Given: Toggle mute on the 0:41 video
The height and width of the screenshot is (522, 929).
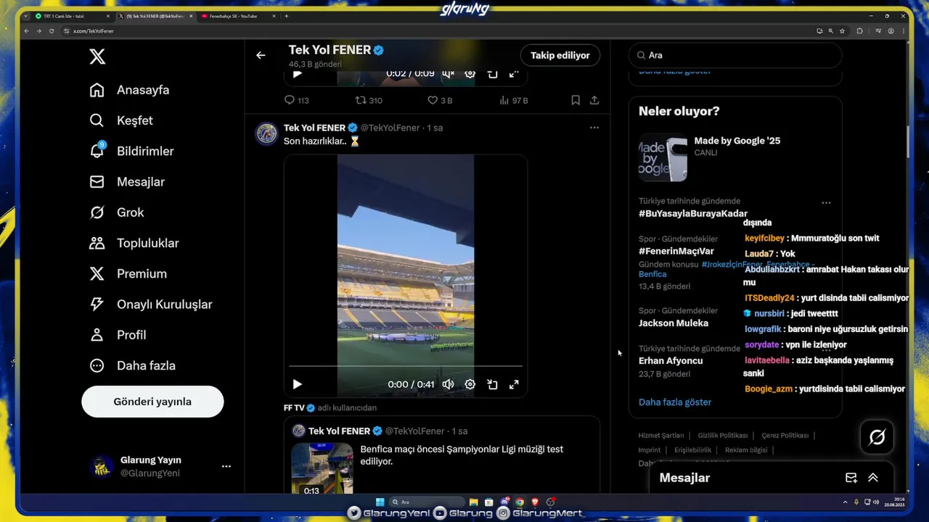Looking at the screenshot, I should [x=449, y=384].
